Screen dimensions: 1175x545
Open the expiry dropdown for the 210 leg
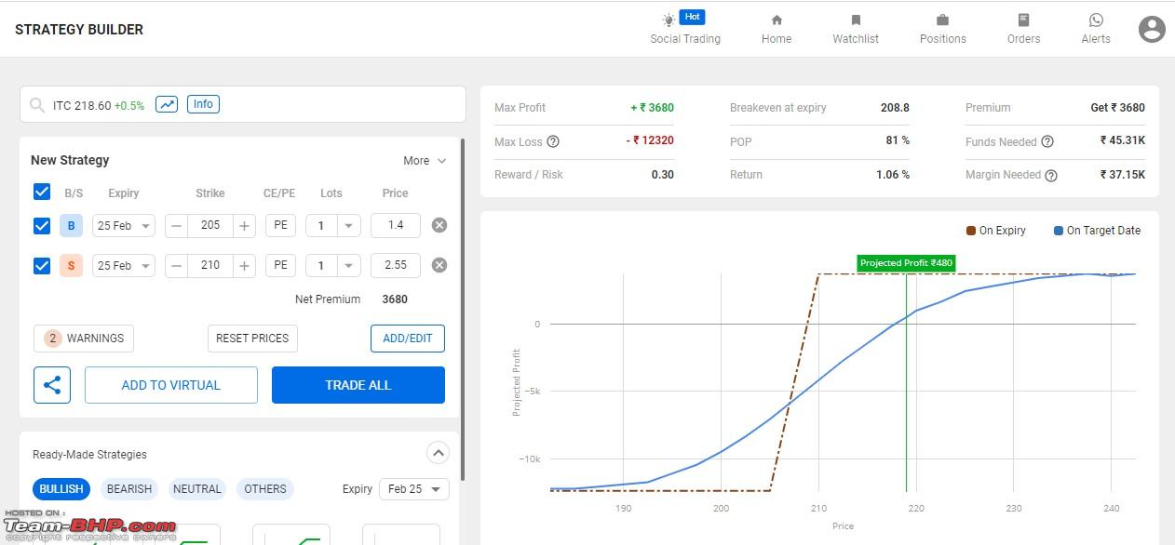coord(123,265)
